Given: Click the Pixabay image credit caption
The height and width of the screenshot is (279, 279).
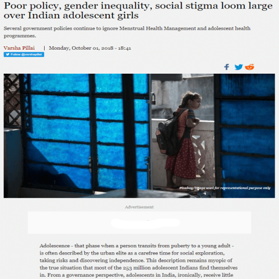Looking at the screenshot, I should tap(225, 188).
